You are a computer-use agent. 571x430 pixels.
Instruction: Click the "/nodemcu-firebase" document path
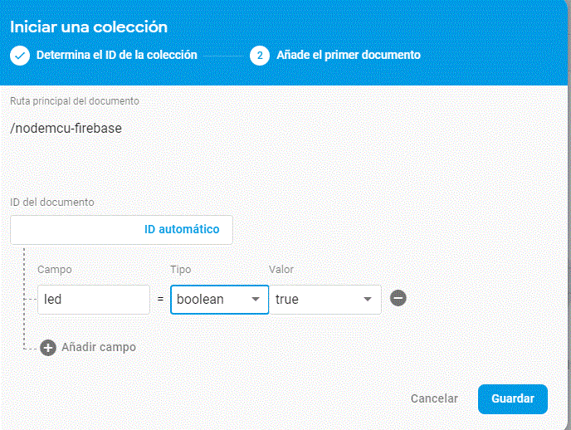[66, 129]
